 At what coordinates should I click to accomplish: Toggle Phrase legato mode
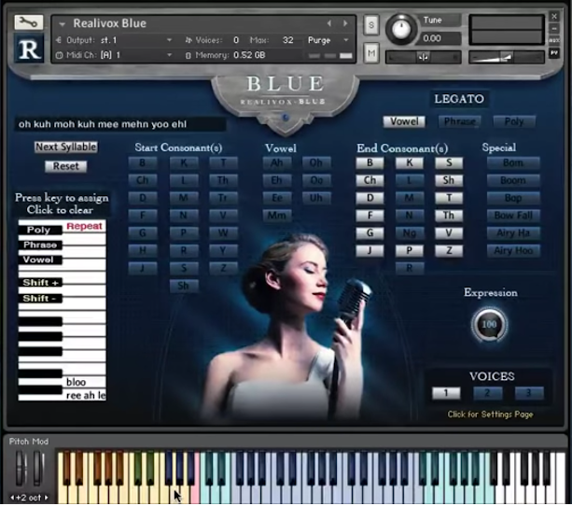pos(459,121)
